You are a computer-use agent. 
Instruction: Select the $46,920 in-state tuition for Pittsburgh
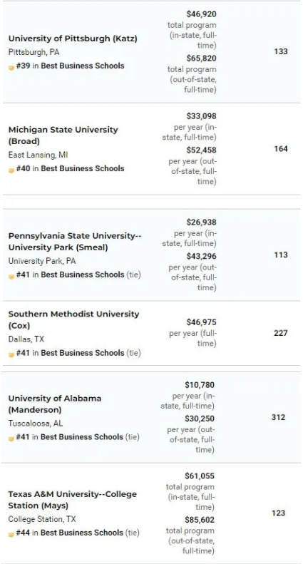(201, 14)
